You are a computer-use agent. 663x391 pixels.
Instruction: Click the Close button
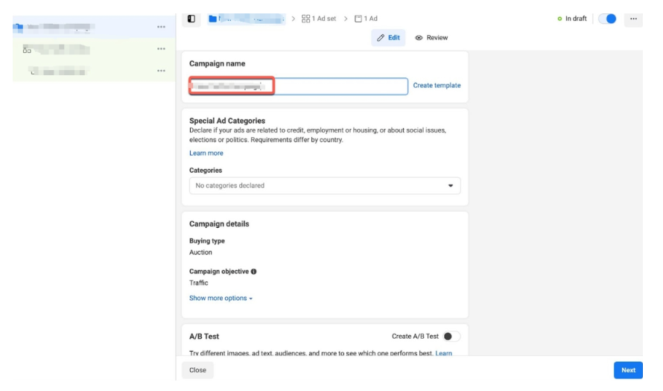(197, 370)
